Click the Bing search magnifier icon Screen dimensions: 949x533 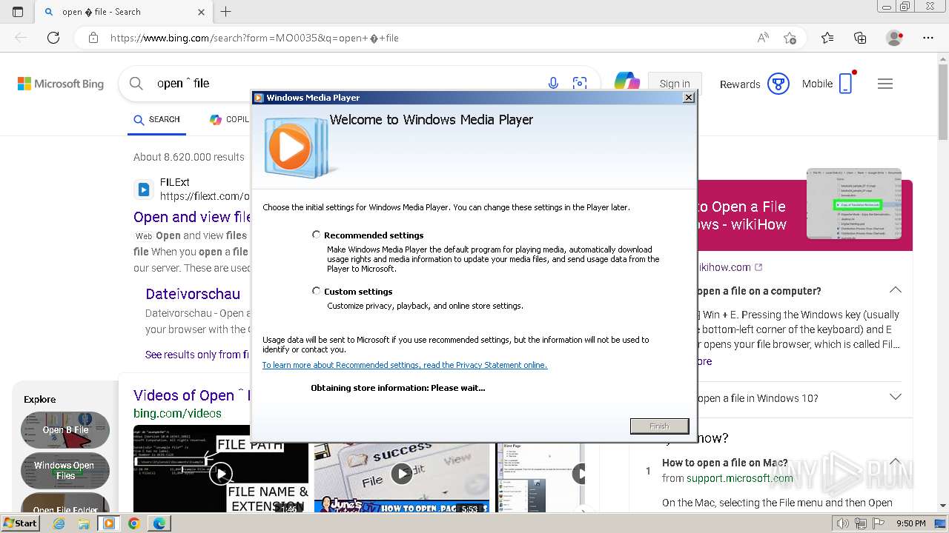click(x=136, y=84)
